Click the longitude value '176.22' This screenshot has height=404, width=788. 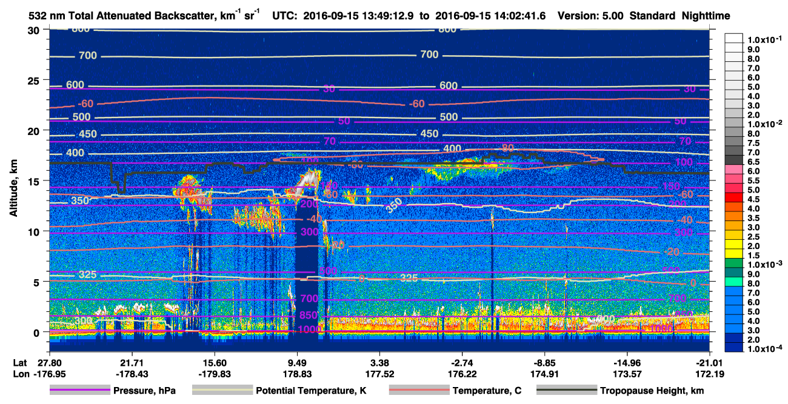coord(462,374)
